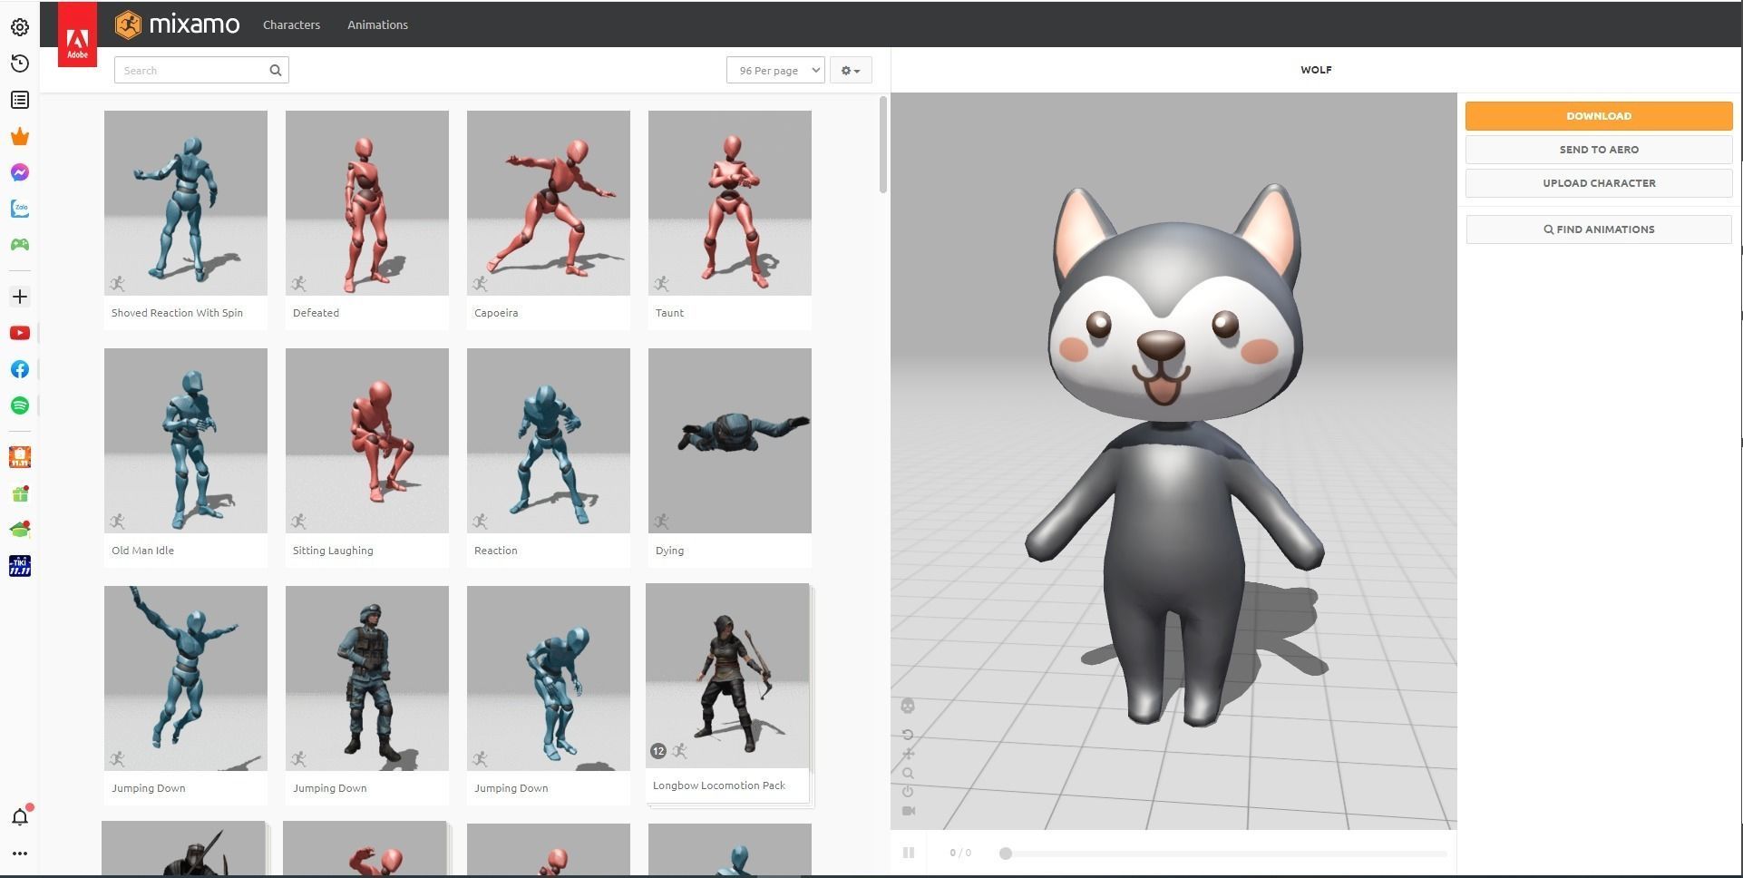Open Spotify from the sidebar
Screen dimensions: 1743x878
pyautogui.click(x=20, y=405)
